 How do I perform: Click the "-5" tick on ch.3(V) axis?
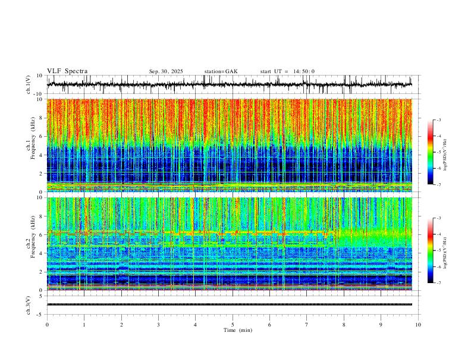click(x=40, y=315)
